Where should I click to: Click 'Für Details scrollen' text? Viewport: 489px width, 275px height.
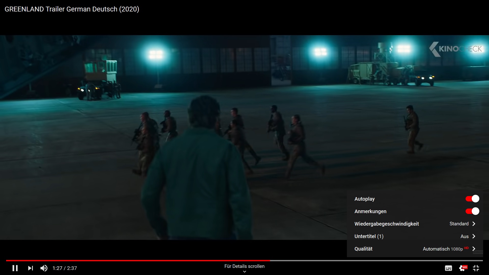point(244,266)
